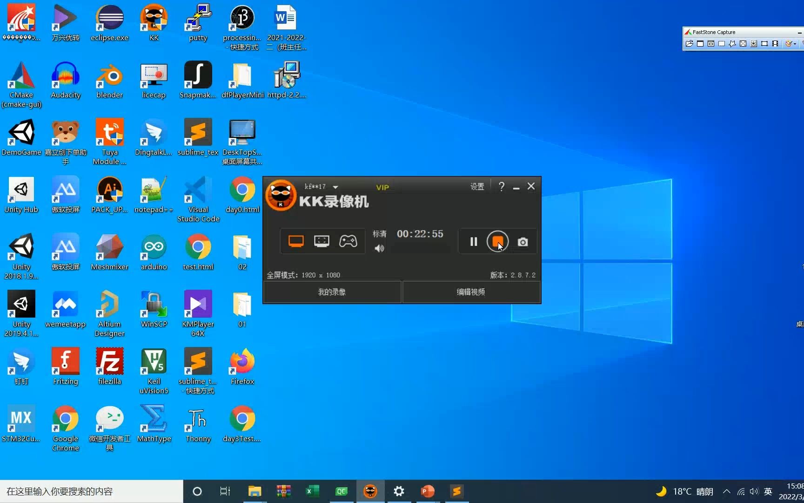Open 我的录像 my recordings
The image size is (804, 503).
(x=332, y=292)
